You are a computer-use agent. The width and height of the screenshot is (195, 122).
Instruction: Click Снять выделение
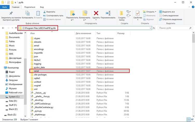coord(169,16)
